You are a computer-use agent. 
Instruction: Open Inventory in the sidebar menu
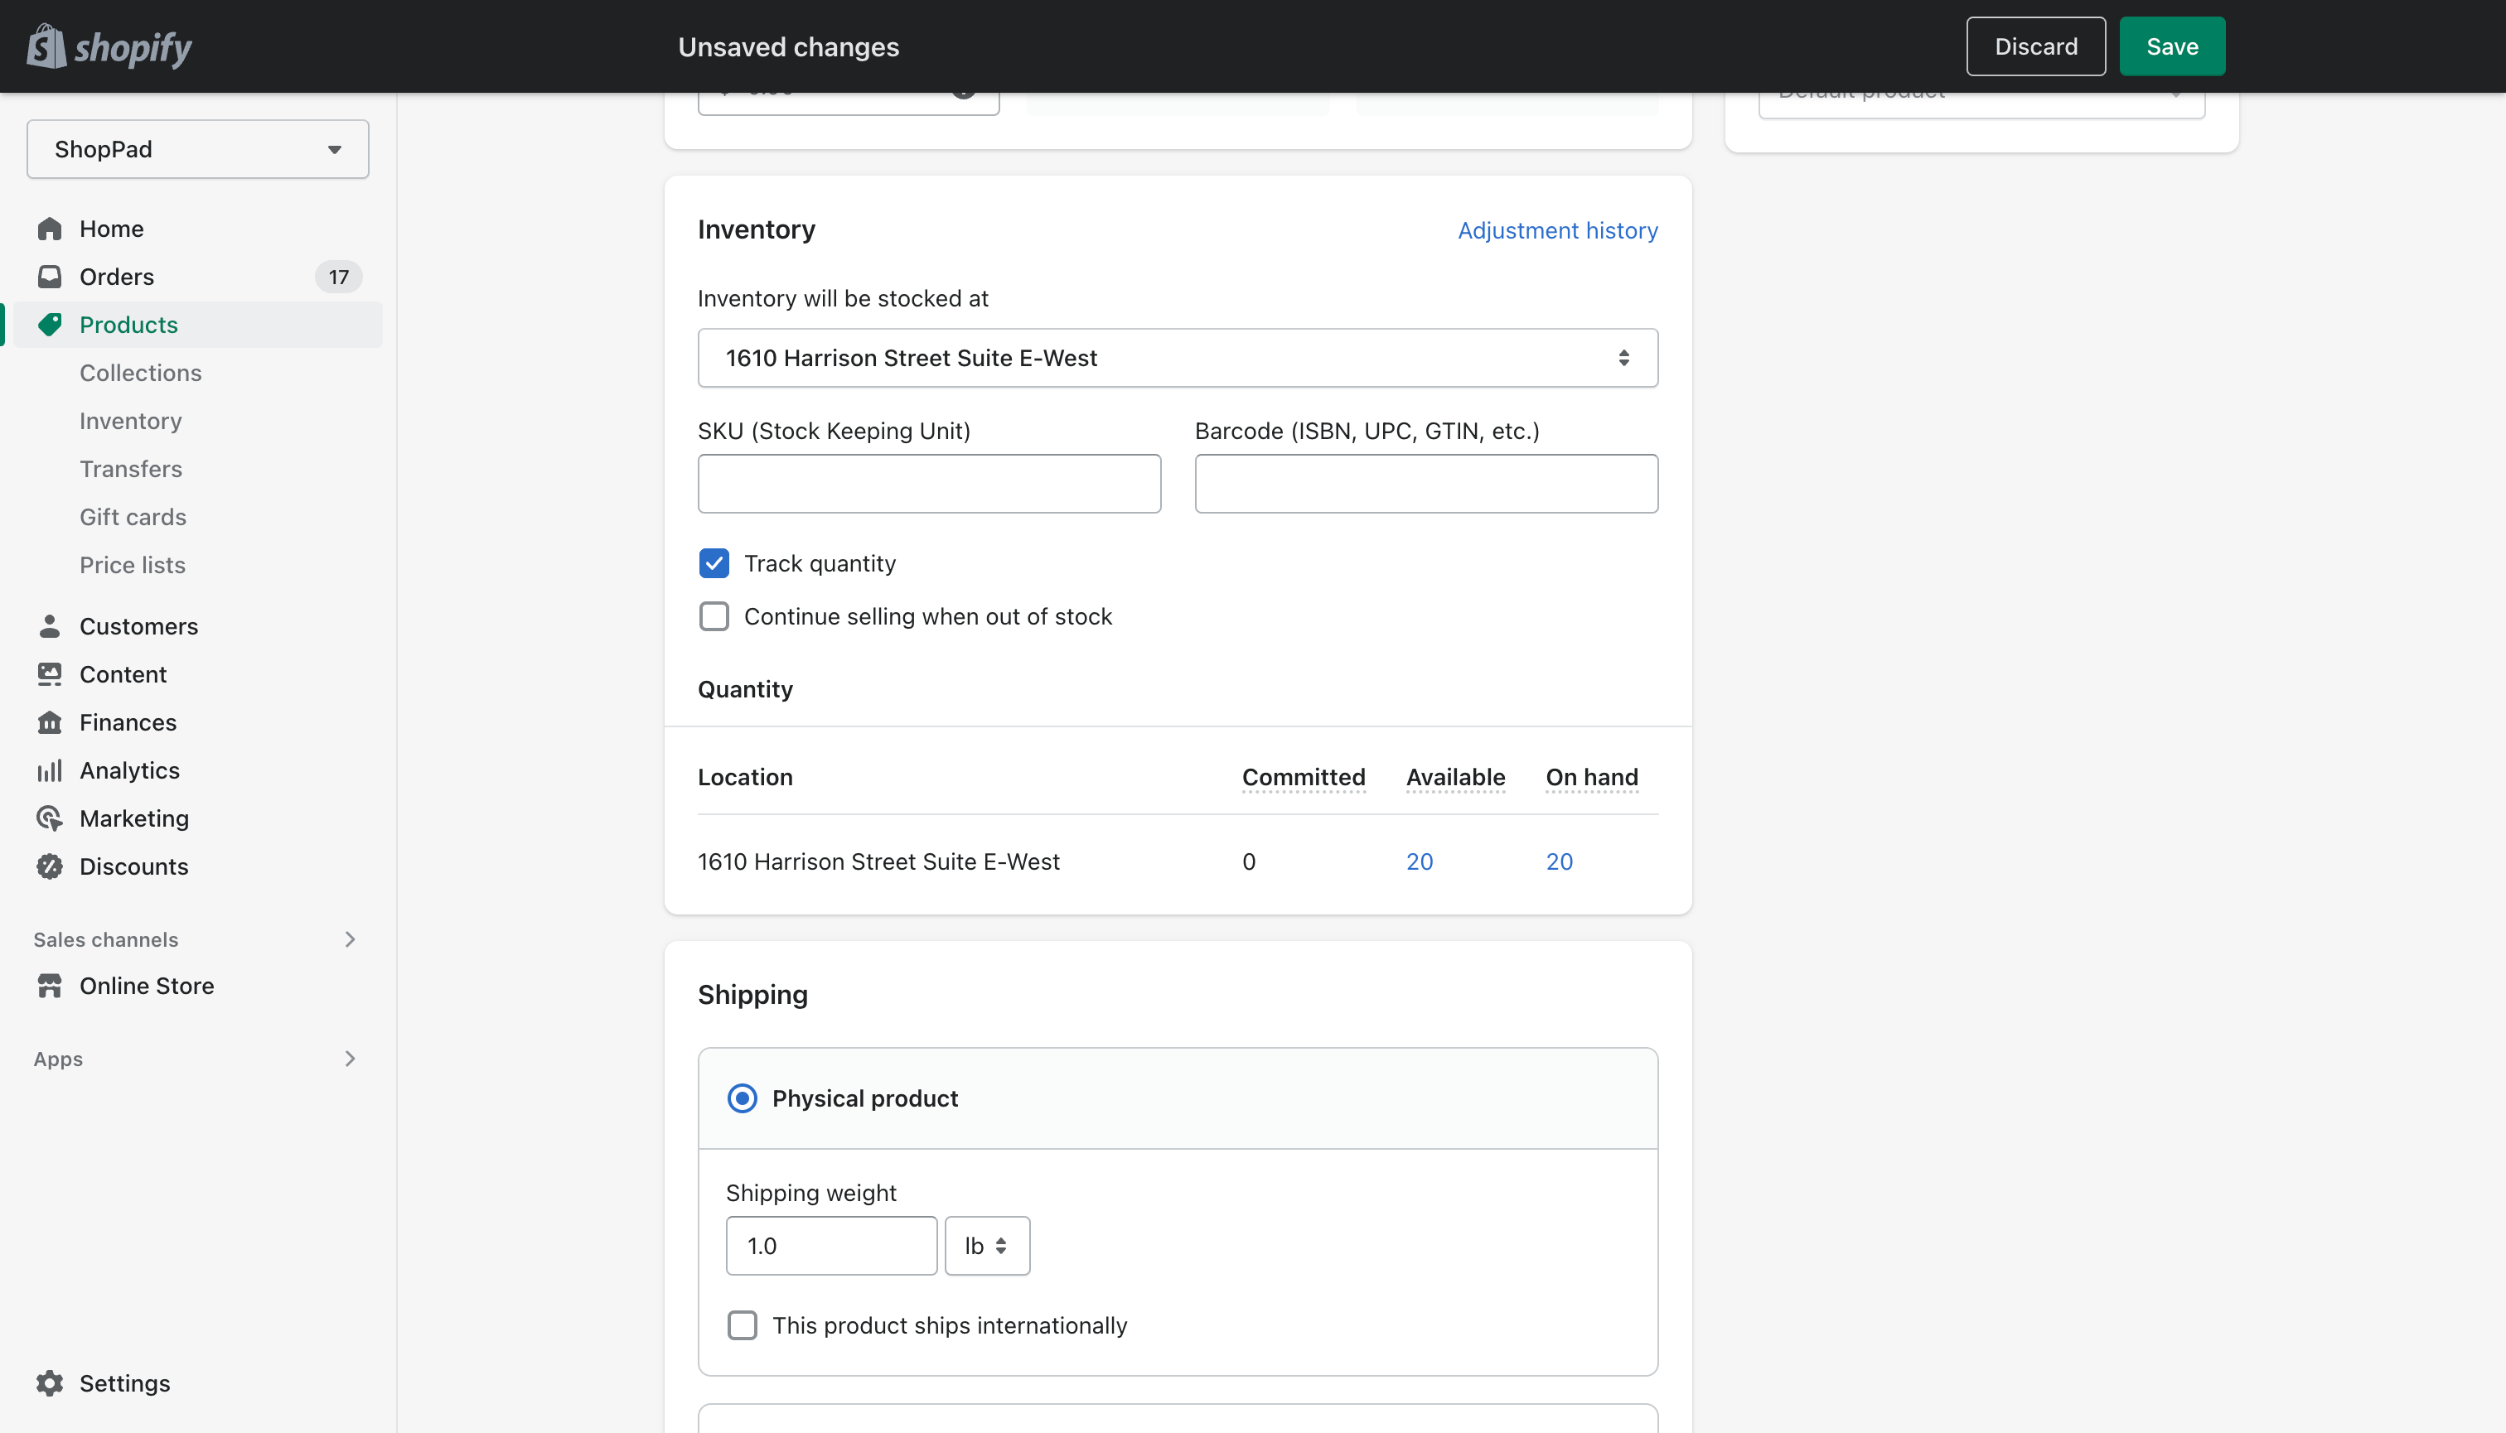(x=131, y=422)
